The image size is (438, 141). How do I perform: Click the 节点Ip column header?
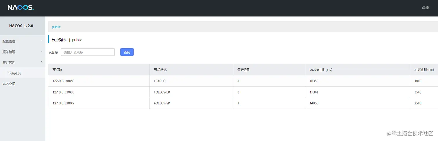click(x=57, y=70)
